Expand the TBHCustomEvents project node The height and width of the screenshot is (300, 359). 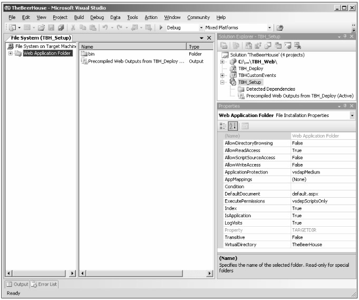222,75
